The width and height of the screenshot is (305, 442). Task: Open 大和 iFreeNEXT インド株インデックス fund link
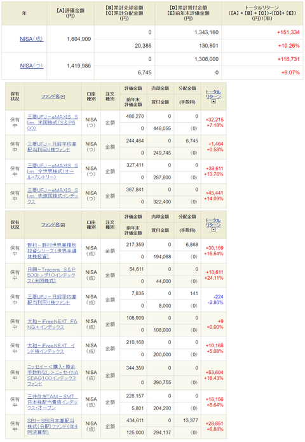[51, 348]
